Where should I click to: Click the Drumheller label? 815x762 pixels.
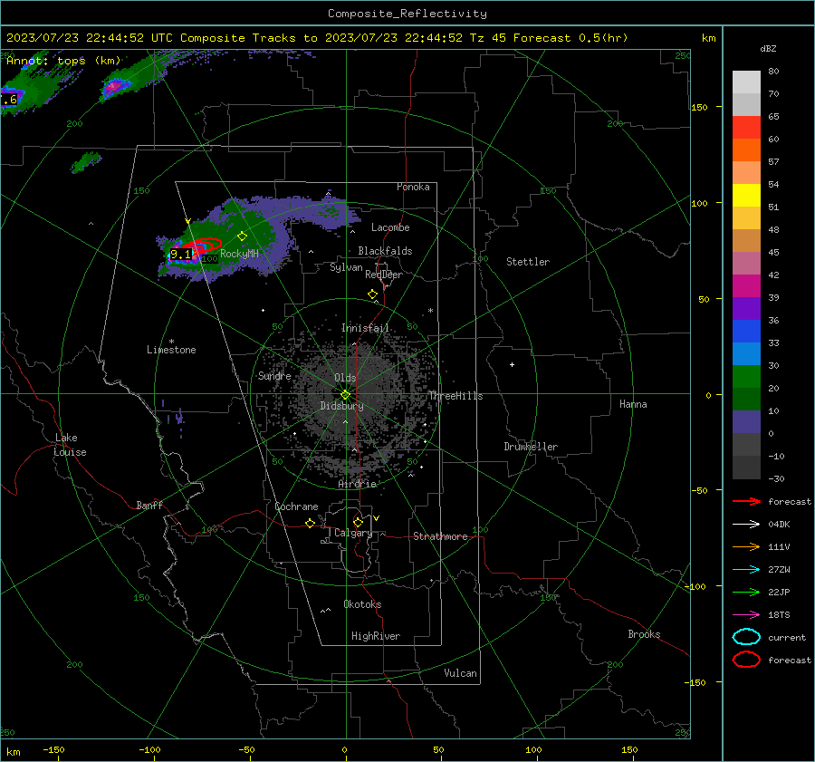tap(531, 447)
